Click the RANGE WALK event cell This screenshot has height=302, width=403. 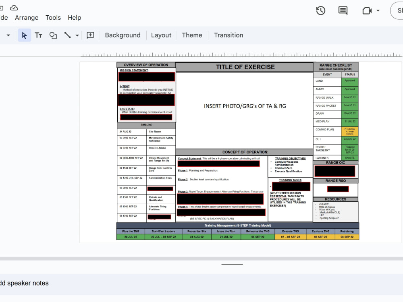coord(327,99)
